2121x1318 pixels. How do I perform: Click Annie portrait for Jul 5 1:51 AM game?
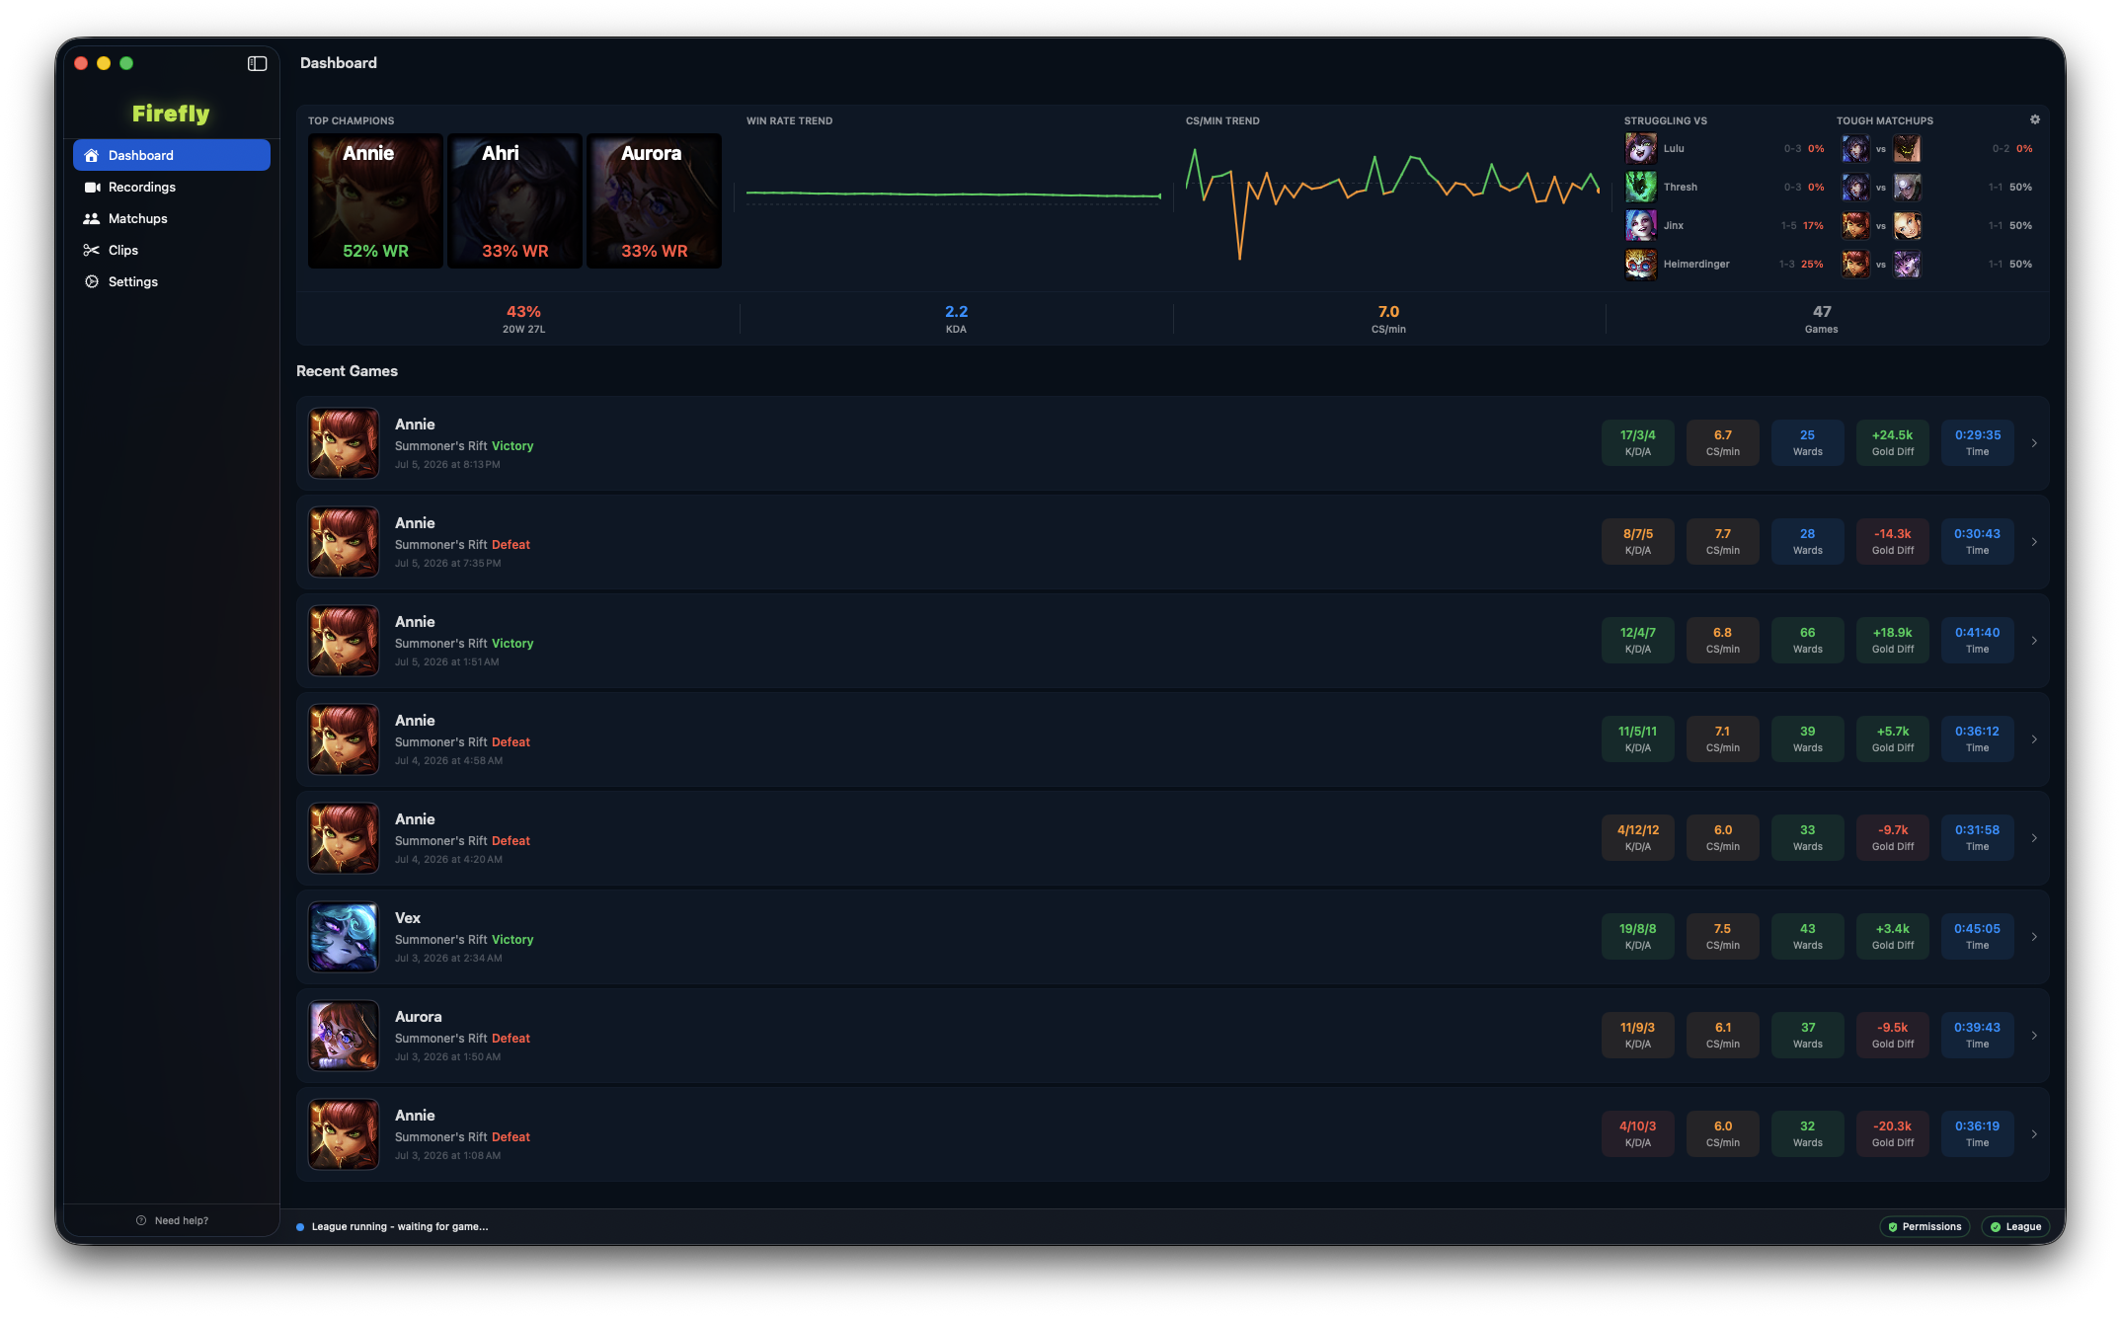coord(344,641)
